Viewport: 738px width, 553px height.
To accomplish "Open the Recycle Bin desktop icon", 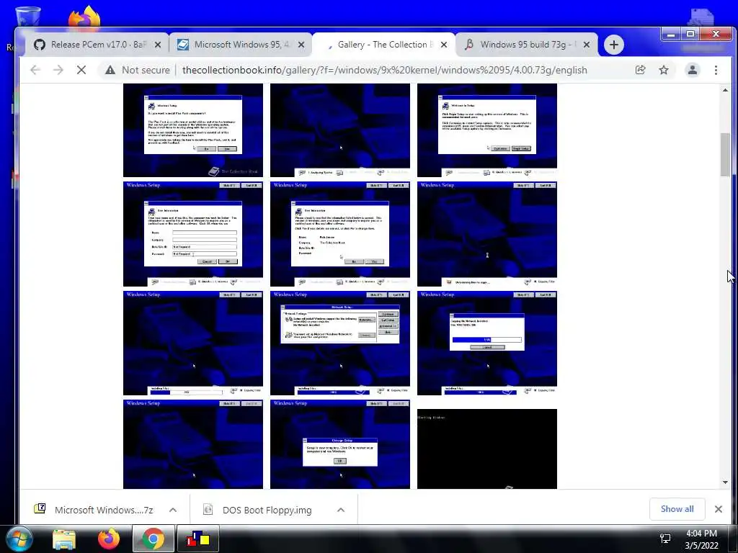I will point(27,15).
